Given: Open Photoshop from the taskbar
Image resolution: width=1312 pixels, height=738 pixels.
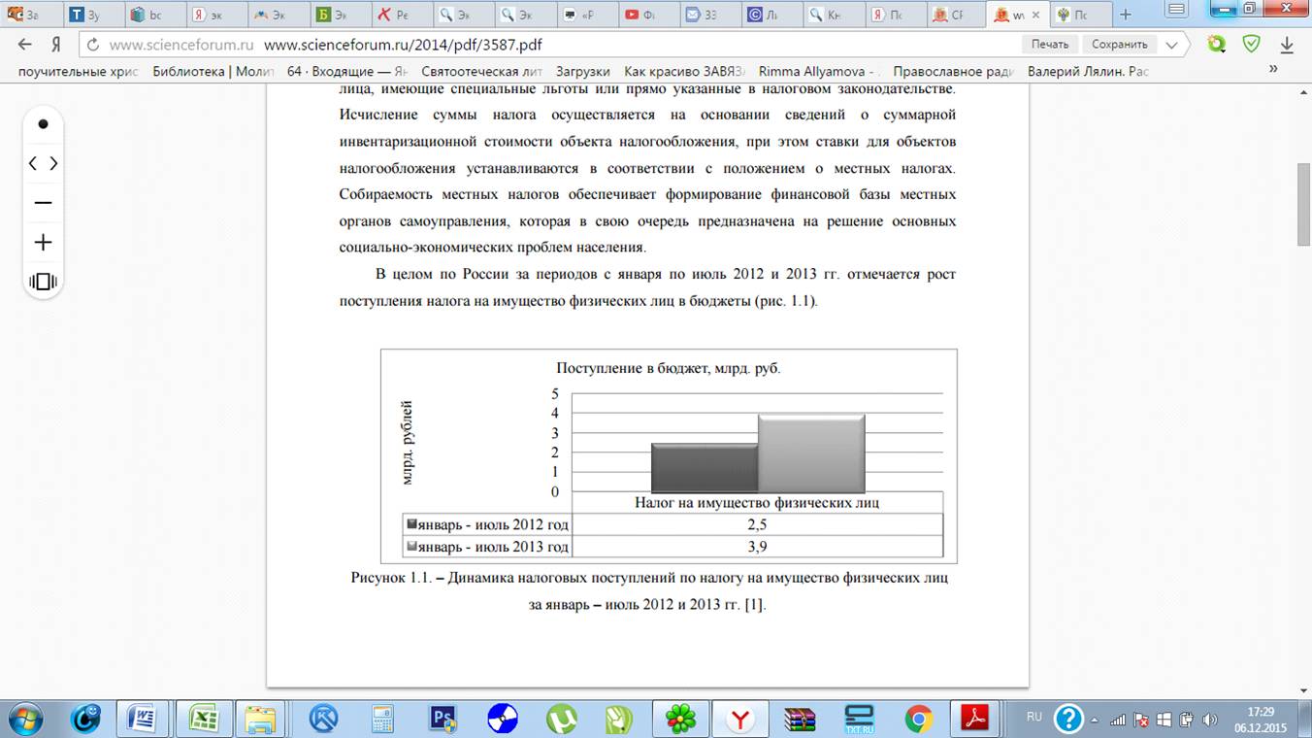Looking at the screenshot, I should [x=444, y=719].
